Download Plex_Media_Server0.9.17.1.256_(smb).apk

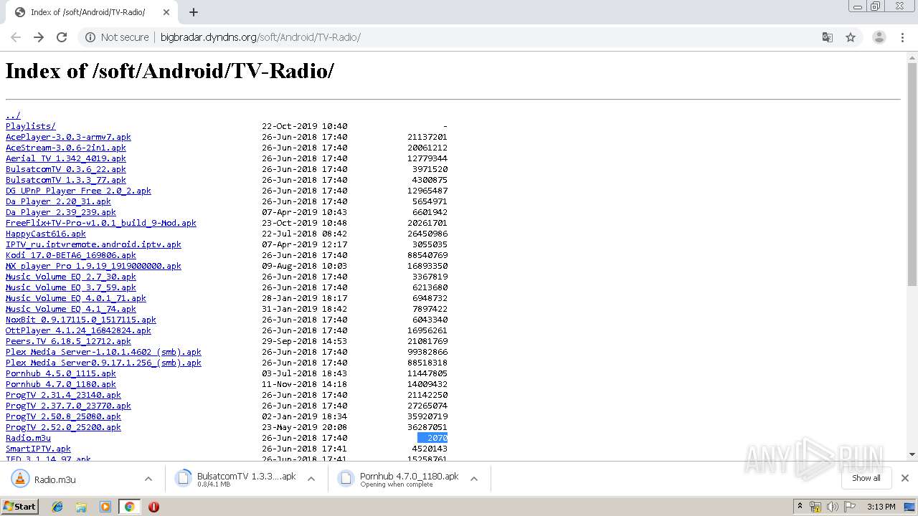[103, 363]
